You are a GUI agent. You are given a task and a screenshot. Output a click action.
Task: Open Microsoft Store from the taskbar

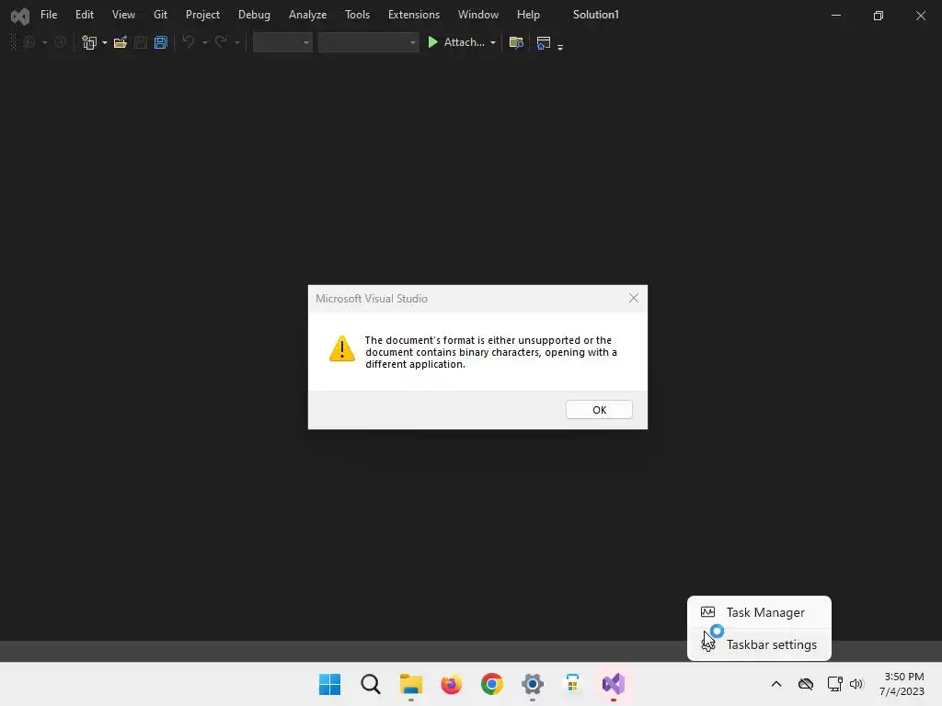pos(572,684)
